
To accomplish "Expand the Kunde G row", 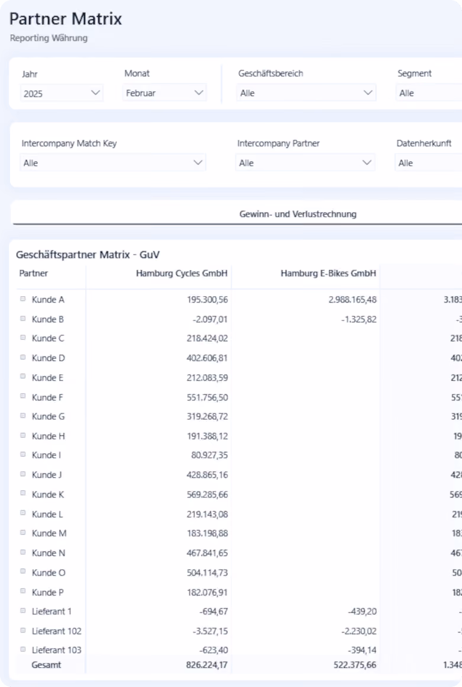I will click(22, 416).
